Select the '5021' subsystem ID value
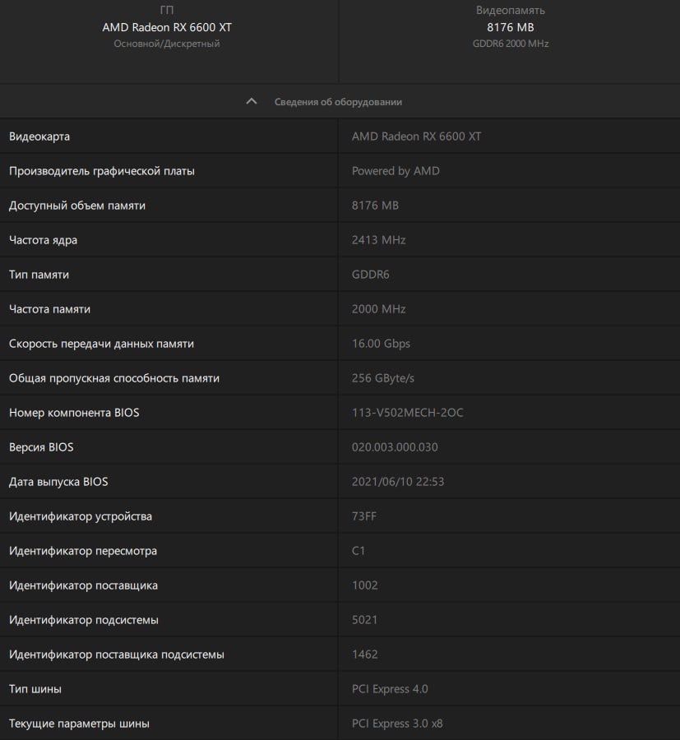This screenshot has width=680, height=740. 364,620
